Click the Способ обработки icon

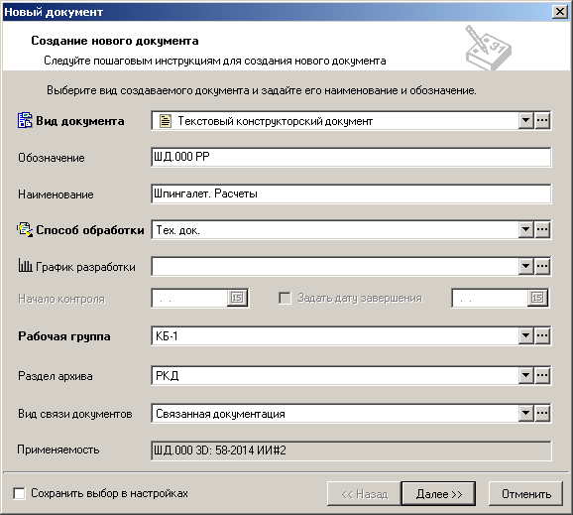(x=25, y=229)
